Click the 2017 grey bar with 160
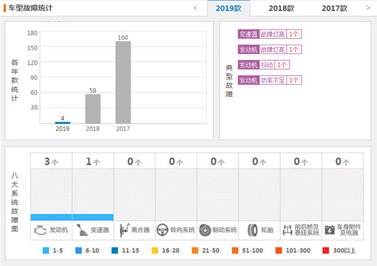 tap(123, 82)
